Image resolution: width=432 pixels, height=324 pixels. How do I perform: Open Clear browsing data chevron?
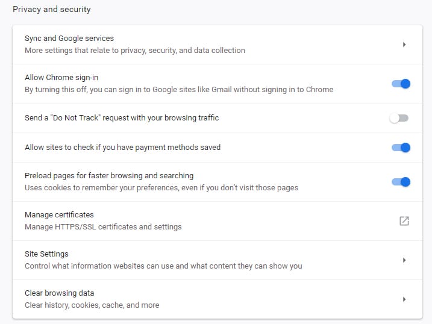[404, 299]
